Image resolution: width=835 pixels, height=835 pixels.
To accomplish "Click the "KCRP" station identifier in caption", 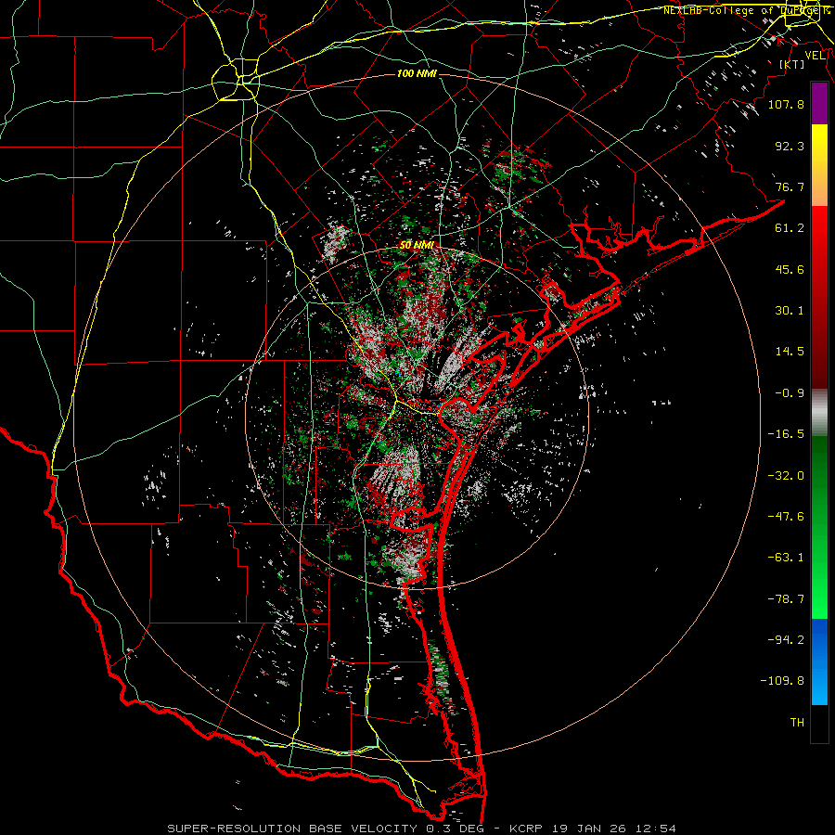I will pos(524,829).
